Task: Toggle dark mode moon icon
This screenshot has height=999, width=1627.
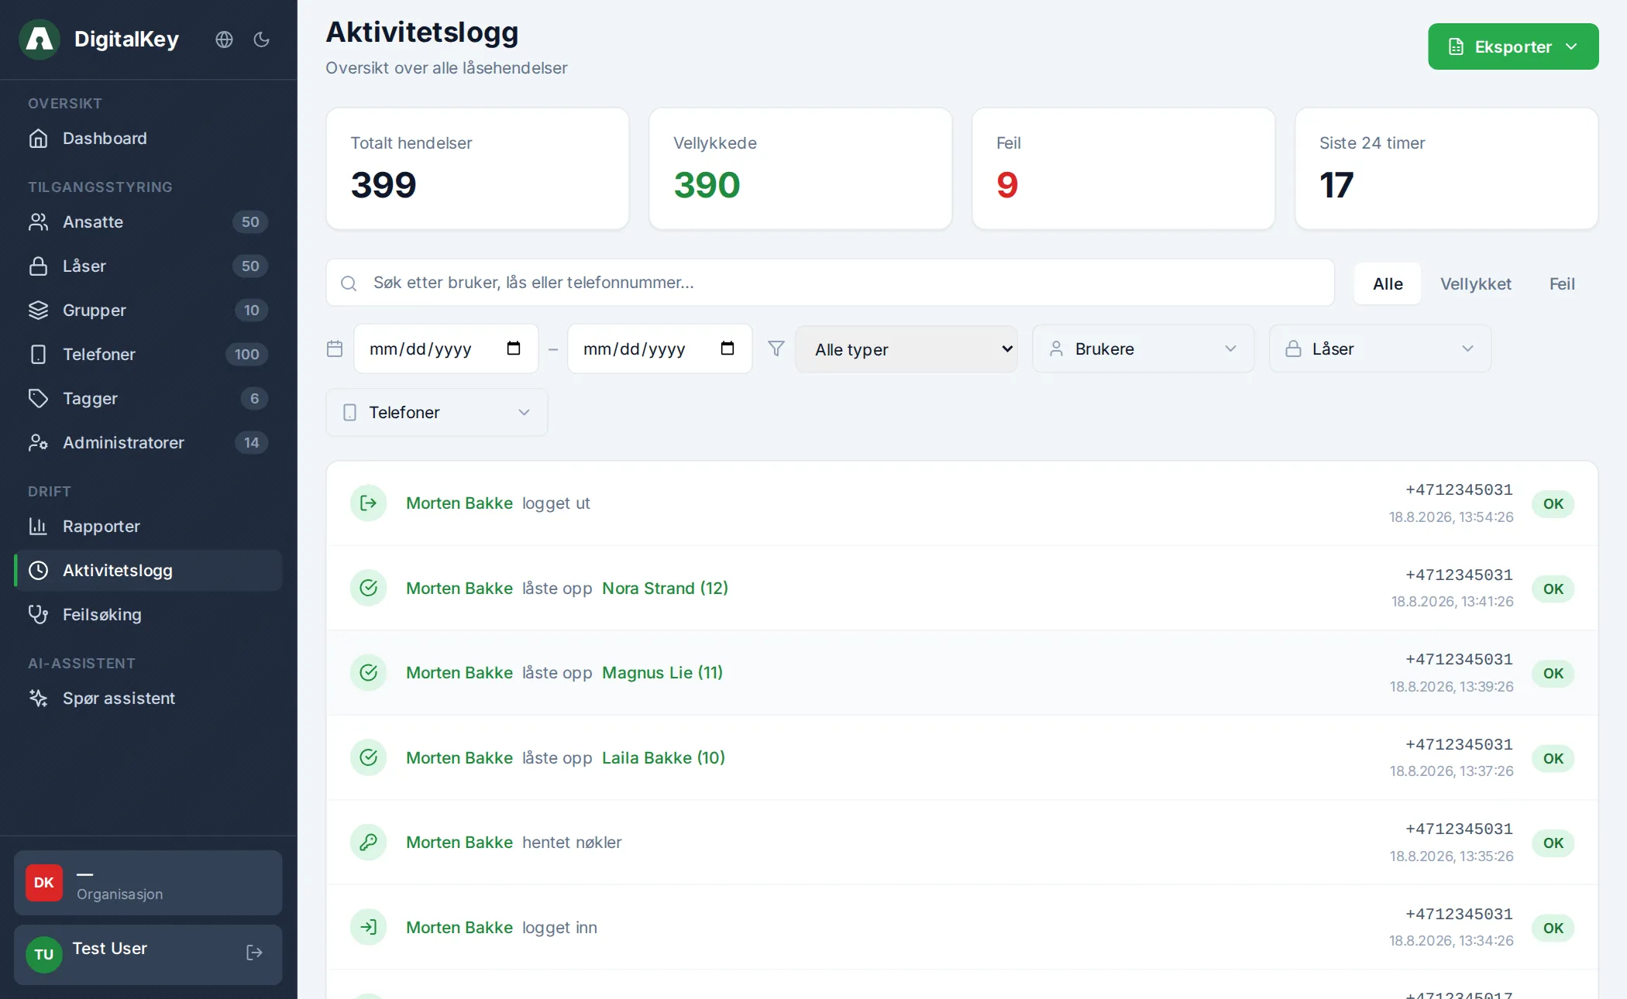Action: 262,39
